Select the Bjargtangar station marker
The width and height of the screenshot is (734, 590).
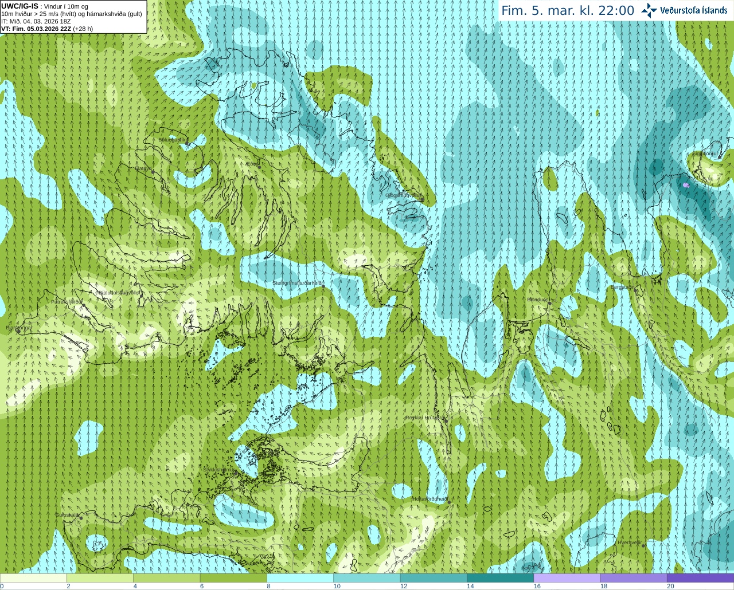click(x=18, y=331)
